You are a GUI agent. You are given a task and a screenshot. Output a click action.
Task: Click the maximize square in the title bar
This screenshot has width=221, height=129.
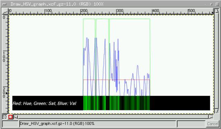[x=217, y=4]
